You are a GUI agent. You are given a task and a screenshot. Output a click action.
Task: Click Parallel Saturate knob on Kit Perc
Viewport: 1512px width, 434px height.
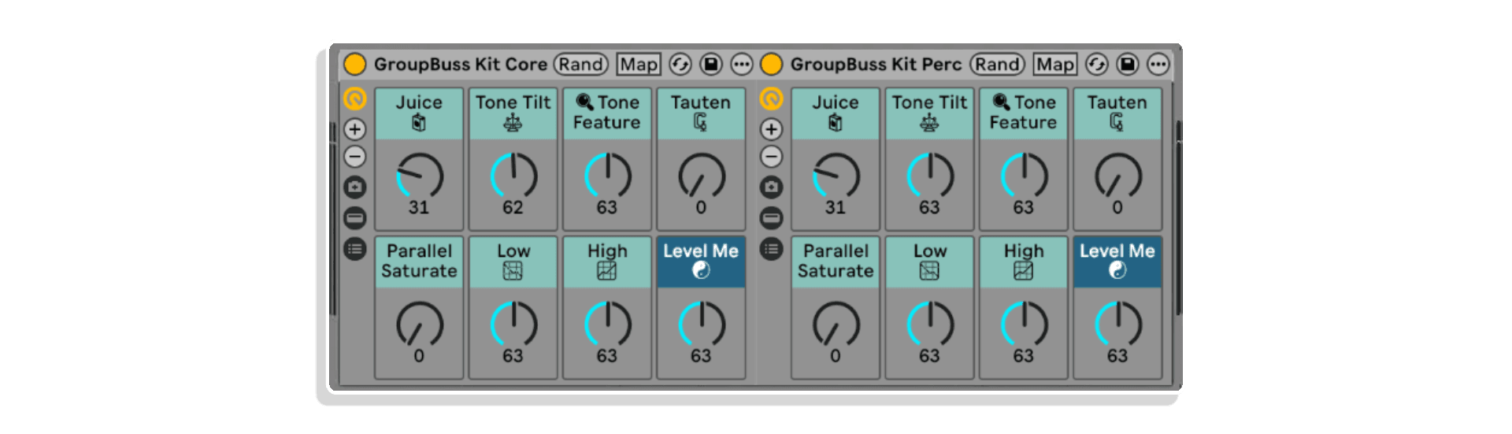(x=836, y=324)
